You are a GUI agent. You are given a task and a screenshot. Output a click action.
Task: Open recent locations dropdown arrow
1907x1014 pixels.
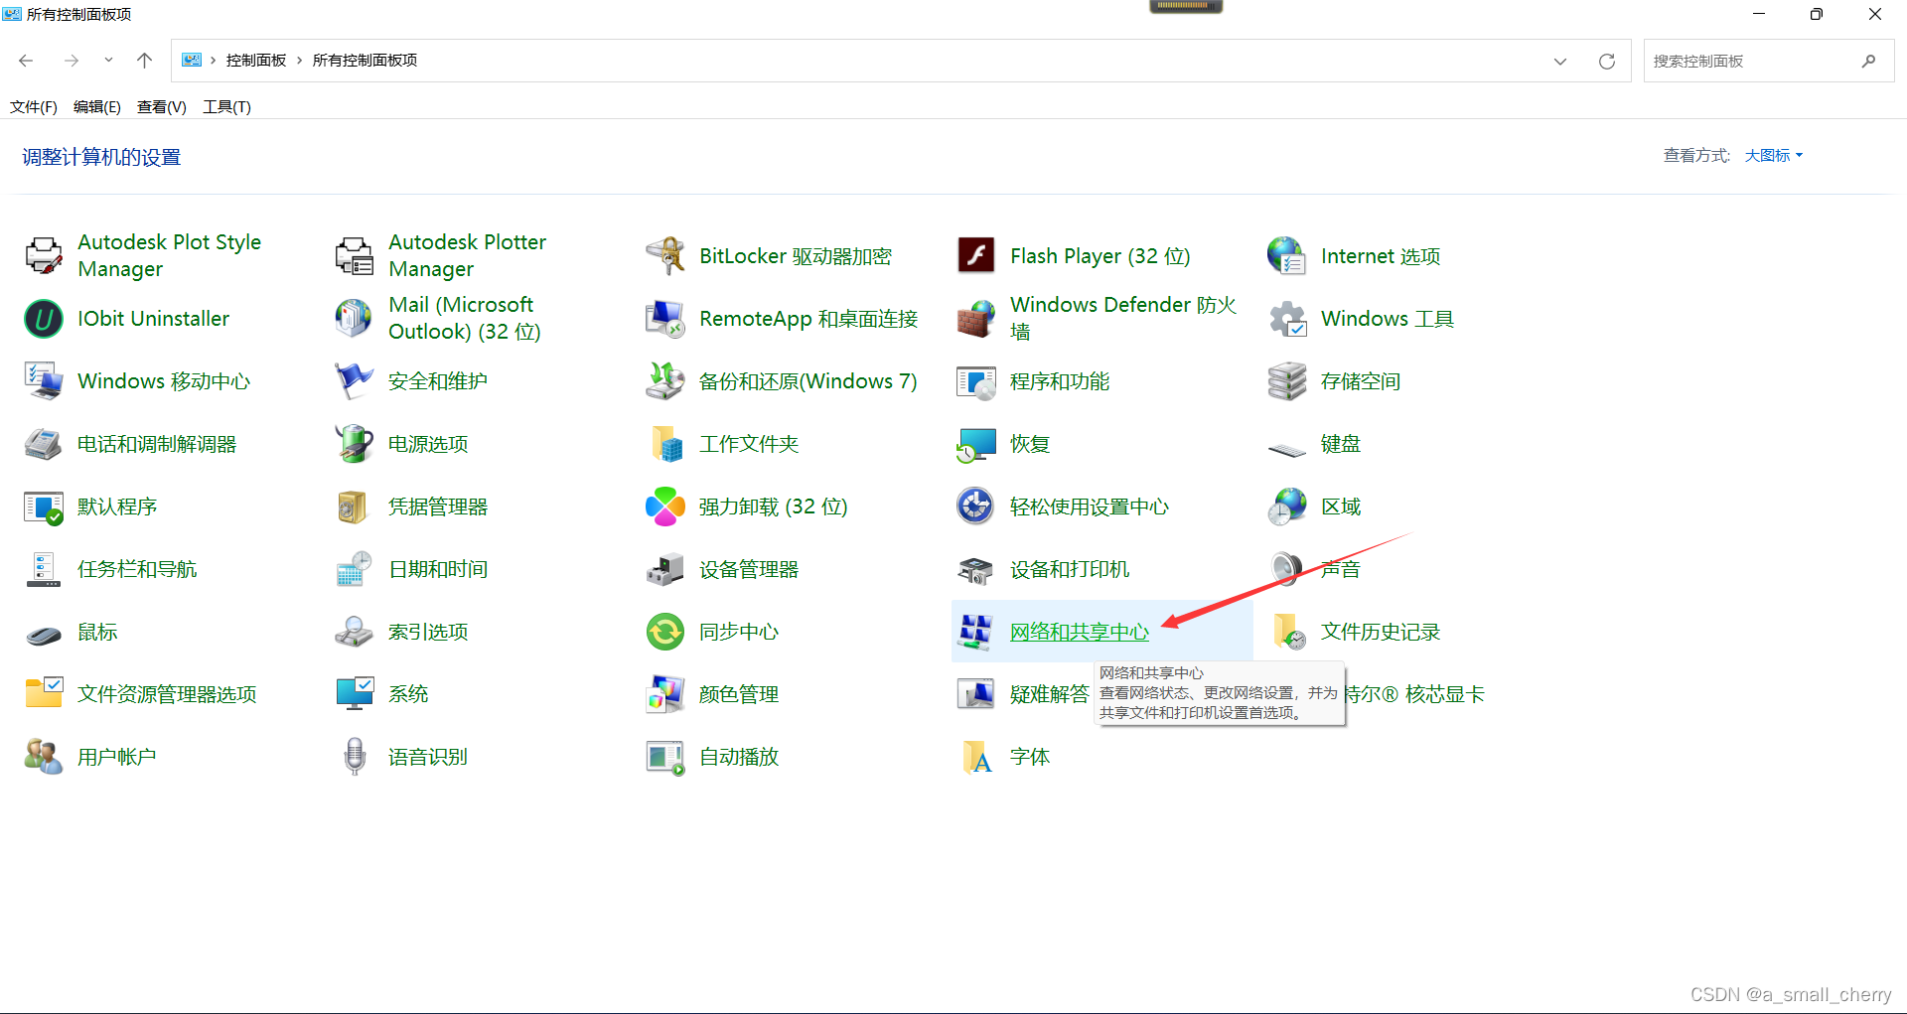click(x=108, y=61)
